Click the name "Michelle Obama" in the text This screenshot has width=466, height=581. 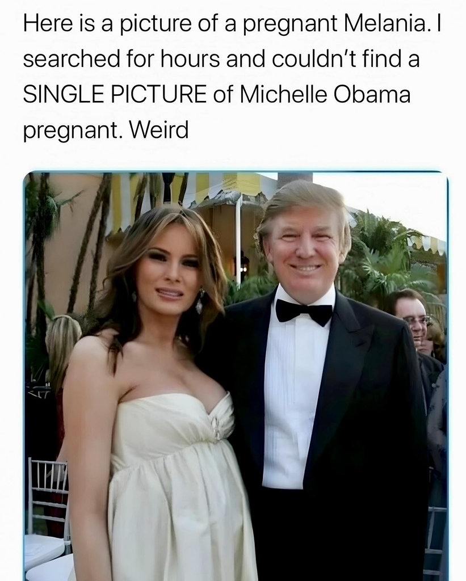pyautogui.click(x=325, y=95)
